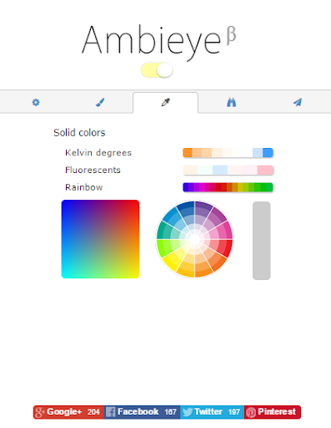The width and height of the screenshot is (331, 428).
Task: Open the paper plane tab
Action: (298, 102)
